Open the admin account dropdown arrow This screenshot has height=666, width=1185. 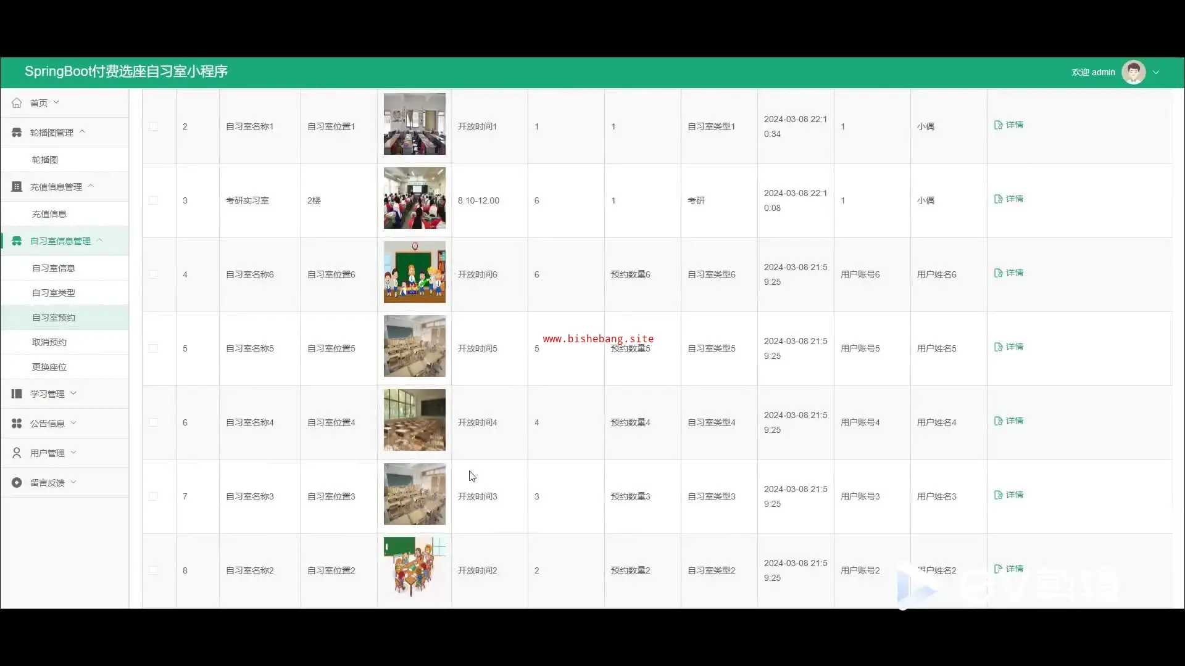tap(1156, 72)
